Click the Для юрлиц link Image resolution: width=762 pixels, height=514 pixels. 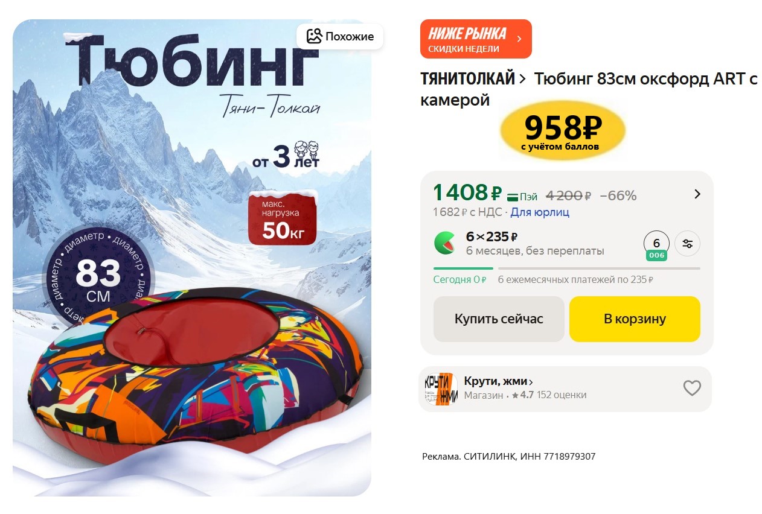coord(540,212)
